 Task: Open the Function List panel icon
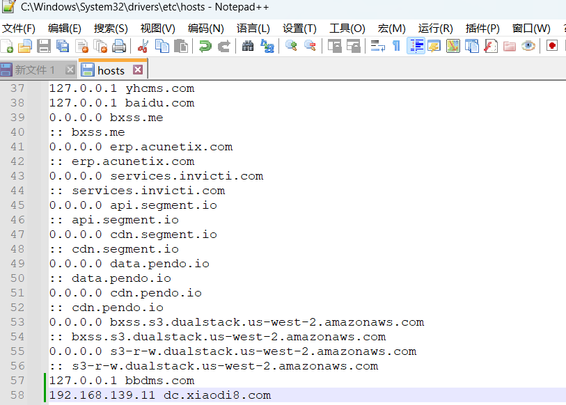tap(491, 46)
